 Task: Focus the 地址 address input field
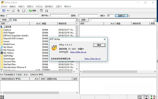point(23,15)
